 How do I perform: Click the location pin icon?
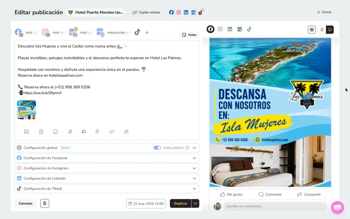click(97, 132)
